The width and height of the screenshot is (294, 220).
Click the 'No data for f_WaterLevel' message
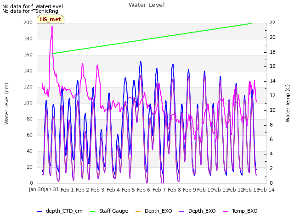point(33,6)
